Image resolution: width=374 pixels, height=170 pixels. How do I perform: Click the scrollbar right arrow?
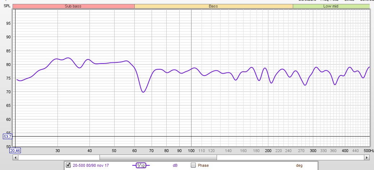(x=366, y=157)
